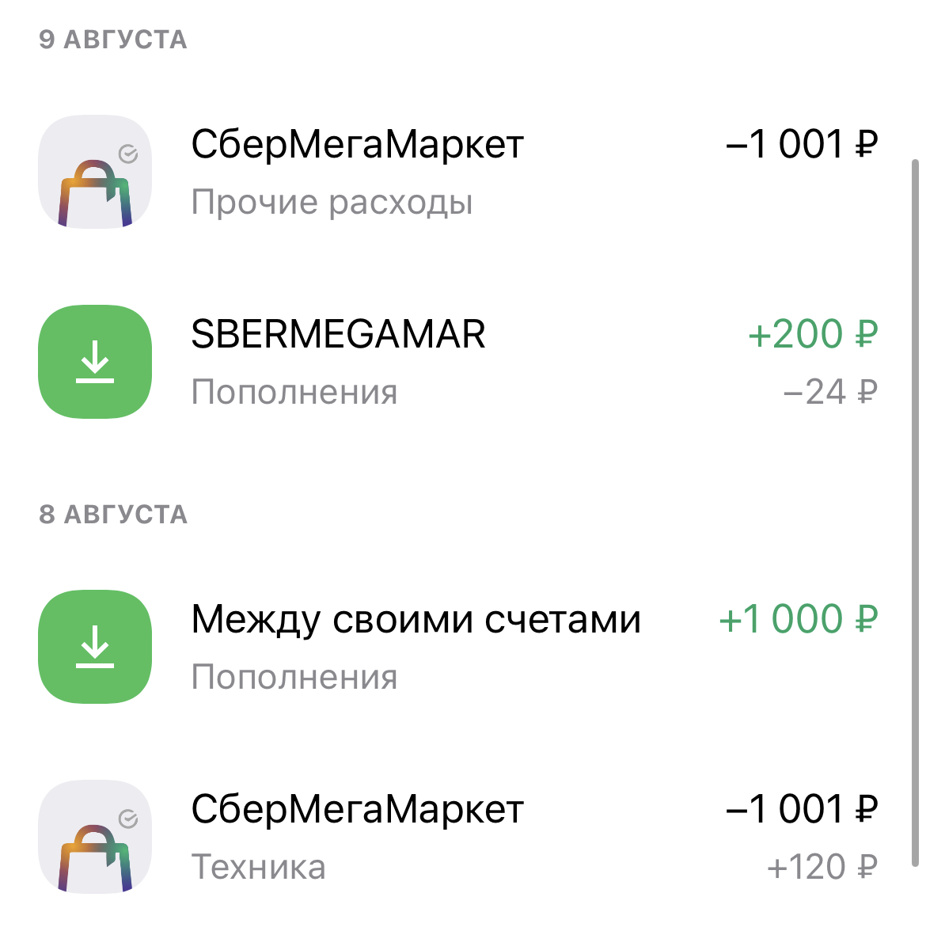Tap the Прочие расходы category label

coord(332,203)
